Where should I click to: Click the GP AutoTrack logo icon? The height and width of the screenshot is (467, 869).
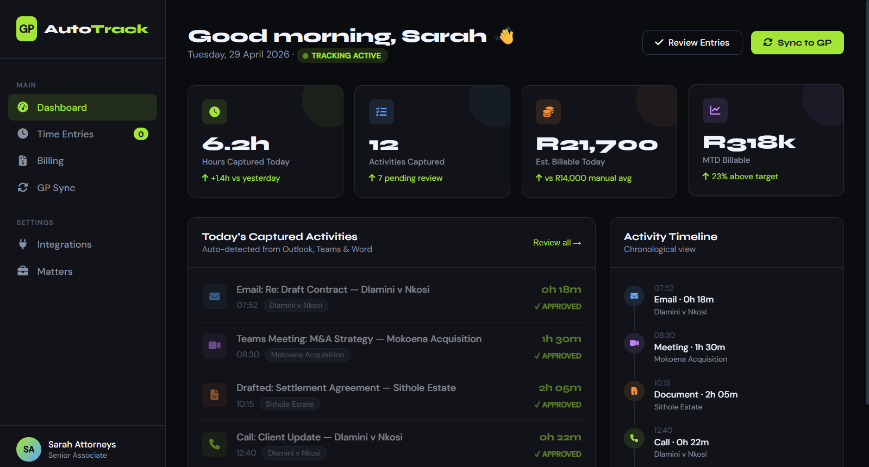click(27, 29)
